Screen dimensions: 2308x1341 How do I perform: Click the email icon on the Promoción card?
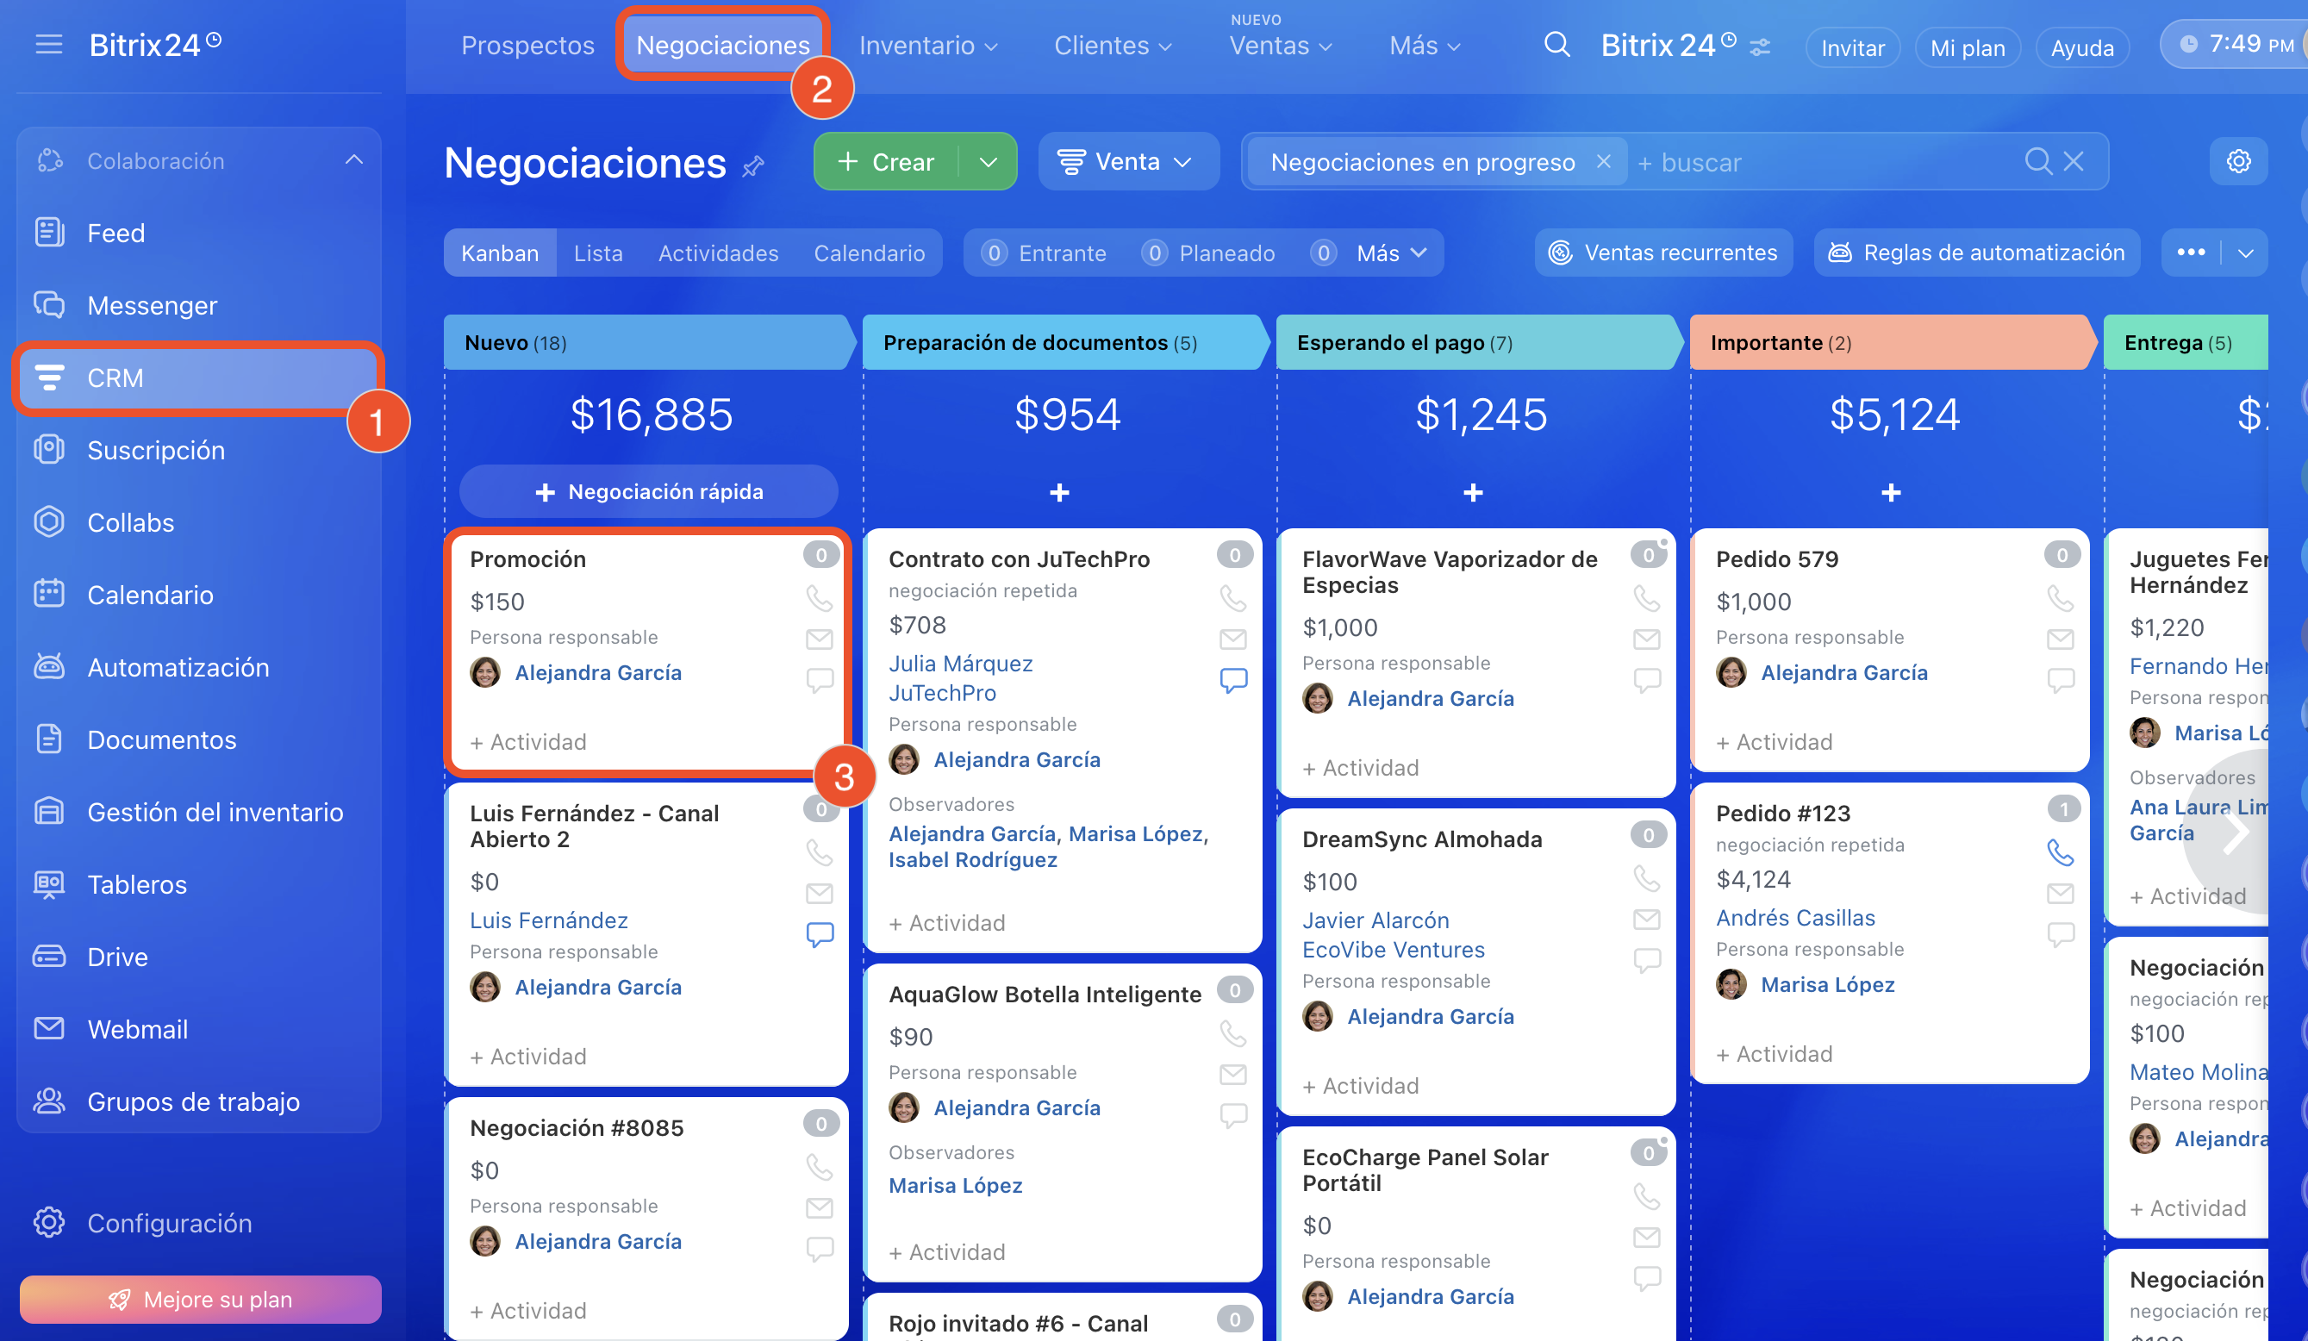[x=819, y=639]
